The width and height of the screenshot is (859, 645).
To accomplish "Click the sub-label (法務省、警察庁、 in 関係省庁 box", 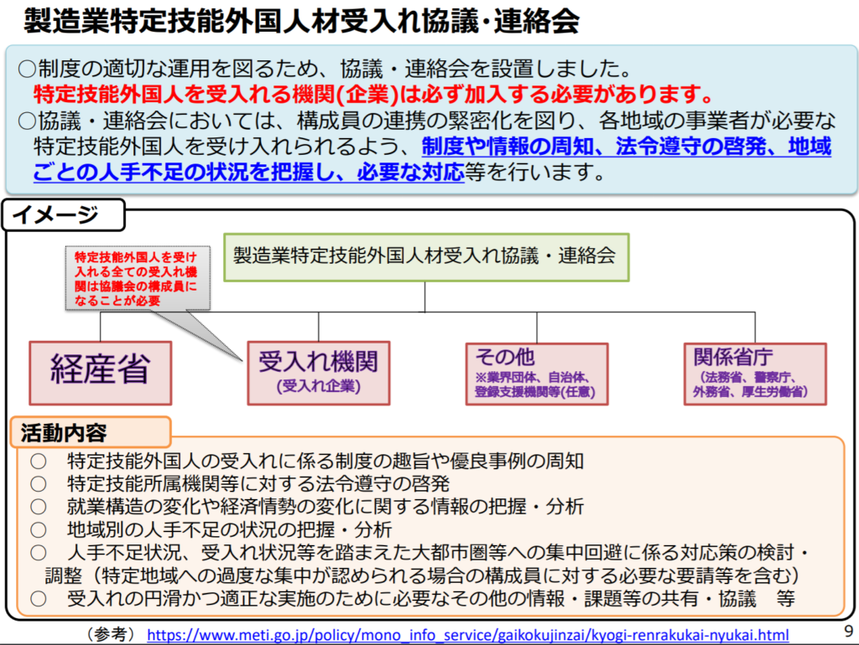I will [x=748, y=378].
